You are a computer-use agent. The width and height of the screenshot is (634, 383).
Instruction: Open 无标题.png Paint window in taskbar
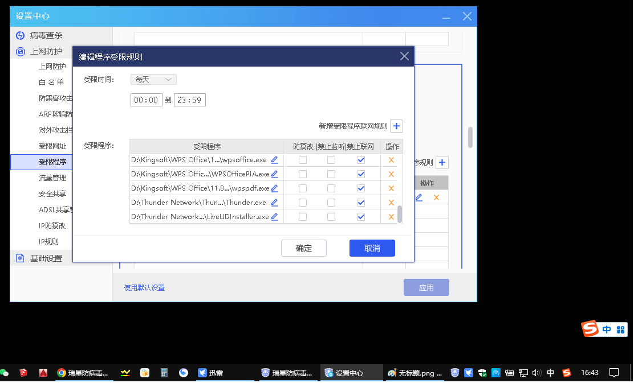coord(415,373)
